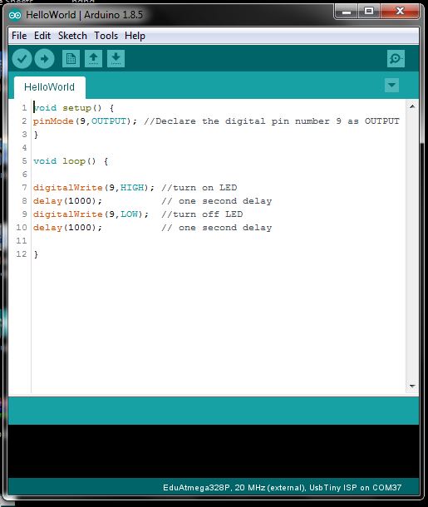Screen dimensions: 428x507
Task: Click the '//turn off LED' comment
Action: [202, 214]
